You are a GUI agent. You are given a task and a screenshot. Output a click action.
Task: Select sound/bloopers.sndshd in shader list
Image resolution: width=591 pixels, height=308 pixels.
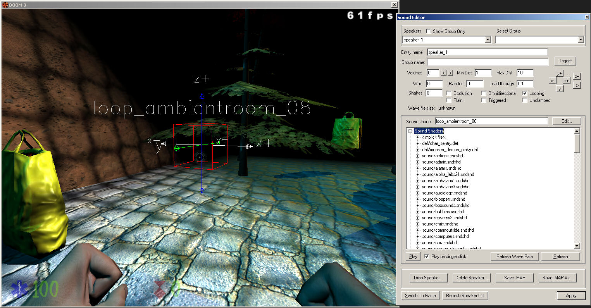(443, 199)
